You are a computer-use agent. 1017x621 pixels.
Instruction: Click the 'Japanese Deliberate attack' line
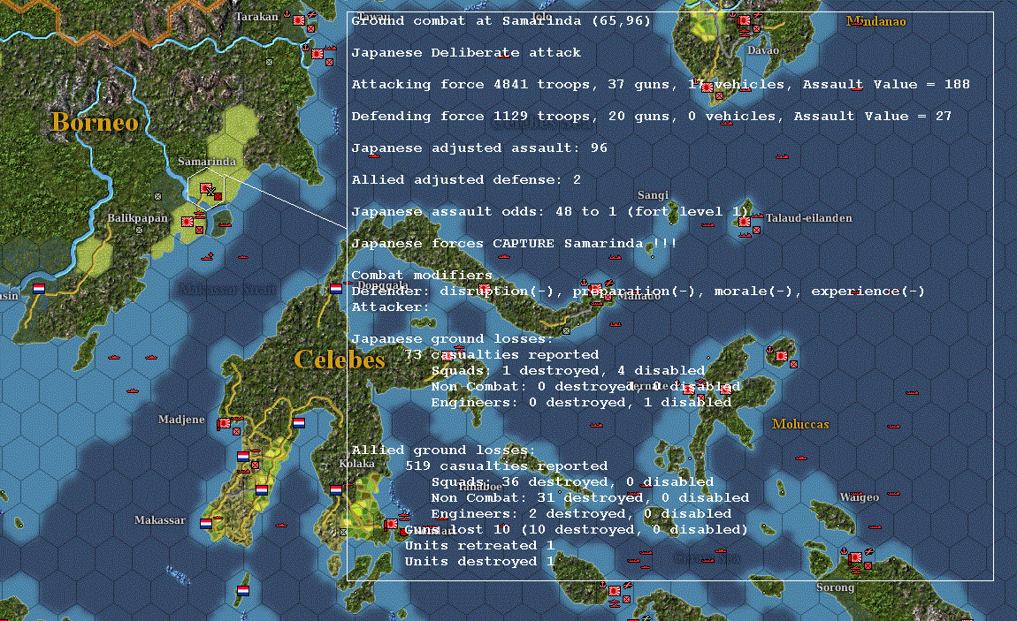[466, 52]
